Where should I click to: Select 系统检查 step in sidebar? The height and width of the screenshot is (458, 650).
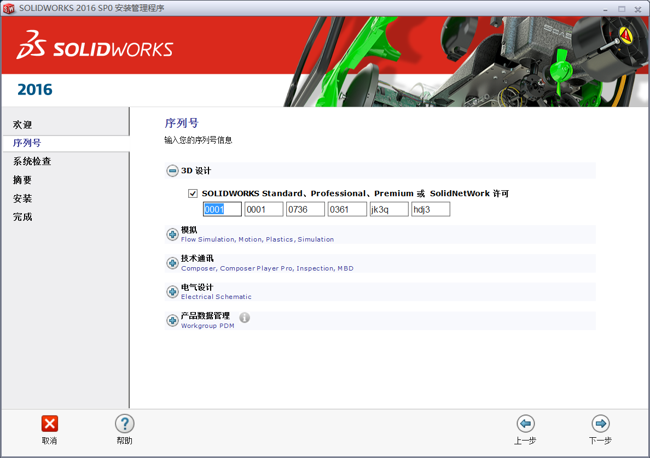32,161
